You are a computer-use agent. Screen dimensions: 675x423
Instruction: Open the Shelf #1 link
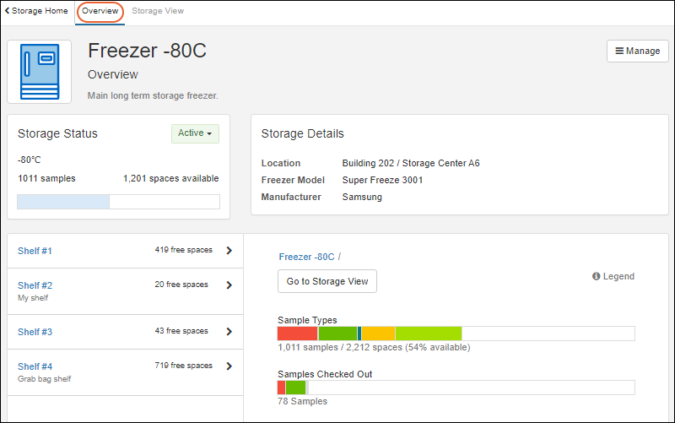[x=35, y=251]
